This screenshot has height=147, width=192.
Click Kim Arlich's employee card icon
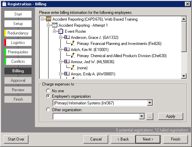[67, 49]
